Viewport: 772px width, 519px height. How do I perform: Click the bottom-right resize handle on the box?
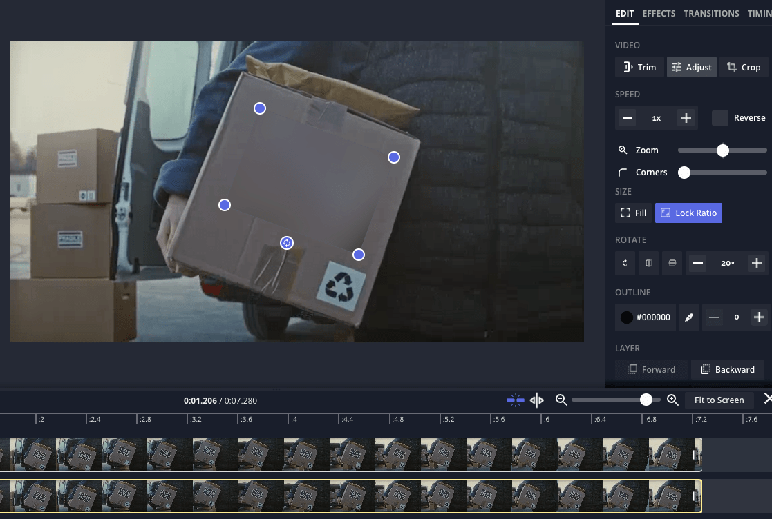pos(359,255)
